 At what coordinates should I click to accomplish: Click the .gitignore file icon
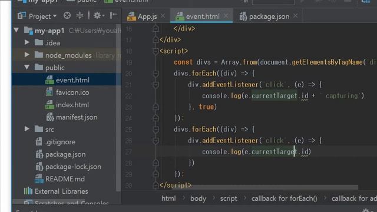pos(39,142)
